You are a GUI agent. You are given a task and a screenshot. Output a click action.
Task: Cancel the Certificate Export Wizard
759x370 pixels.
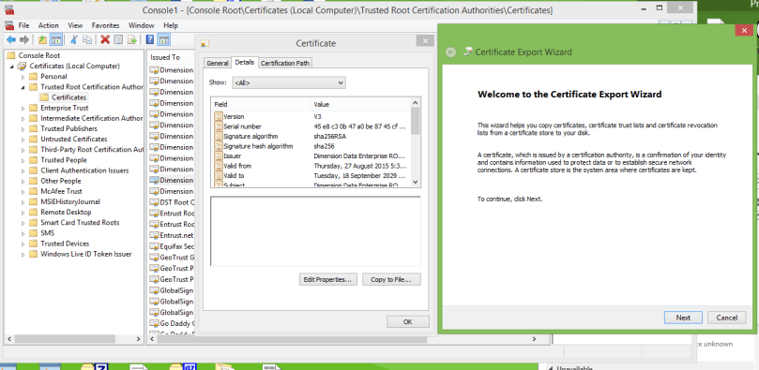click(x=726, y=318)
